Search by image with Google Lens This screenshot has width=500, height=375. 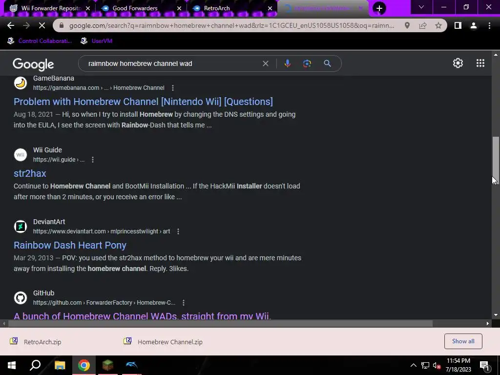tap(307, 63)
